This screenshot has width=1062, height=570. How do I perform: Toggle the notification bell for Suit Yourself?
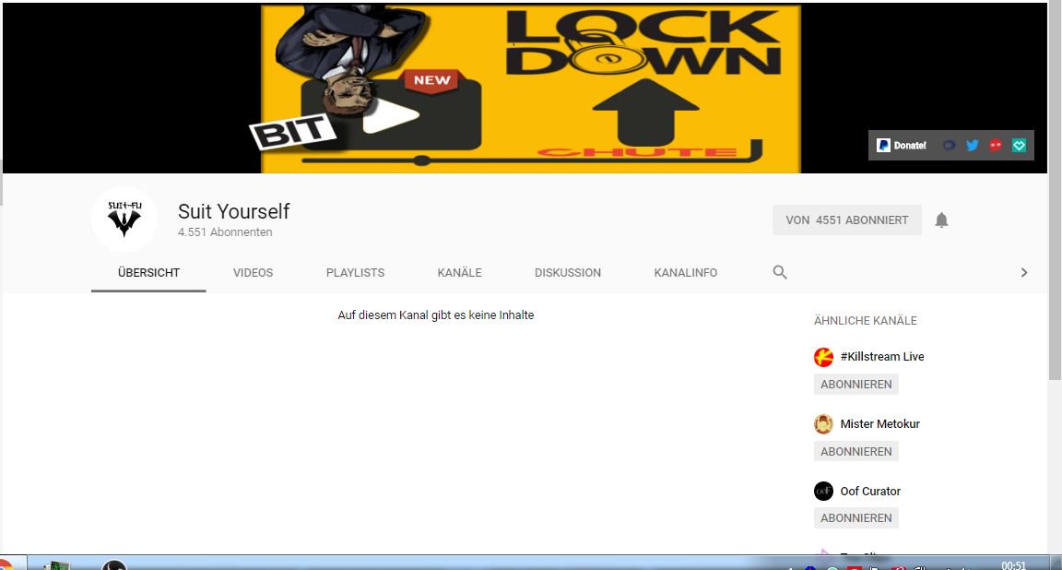point(941,220)
